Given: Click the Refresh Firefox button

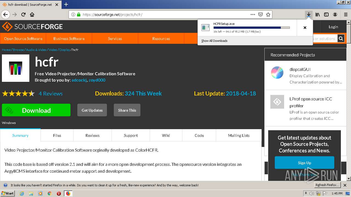Looking at the screenshot, I should 327,185.
